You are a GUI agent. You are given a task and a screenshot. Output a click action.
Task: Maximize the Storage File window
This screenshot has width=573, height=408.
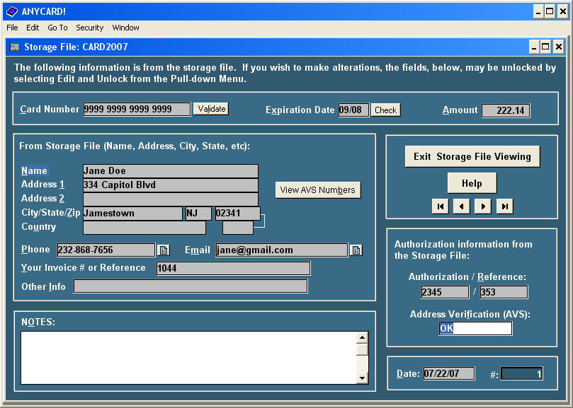(545, 47)
